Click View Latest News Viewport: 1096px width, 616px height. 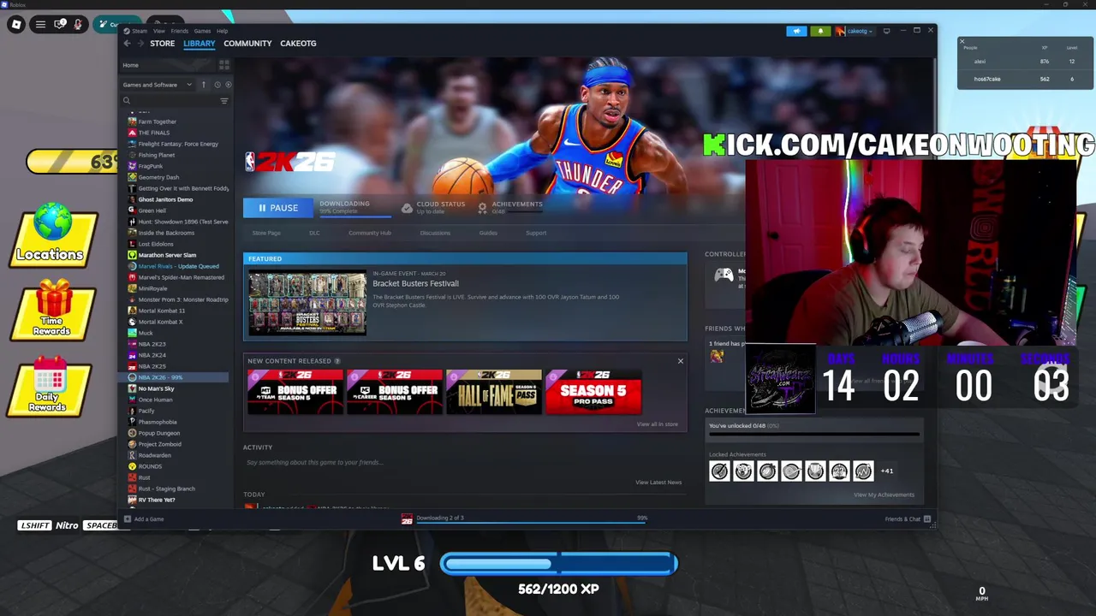coord(658,483)
